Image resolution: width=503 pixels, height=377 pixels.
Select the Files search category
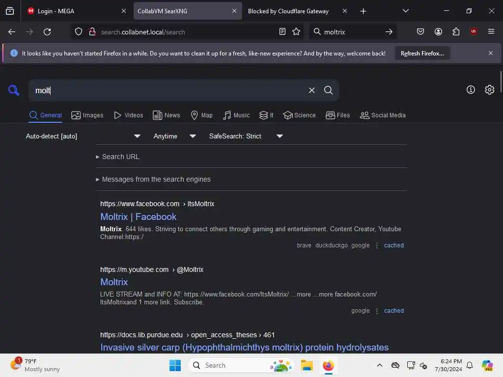point(337,115)
